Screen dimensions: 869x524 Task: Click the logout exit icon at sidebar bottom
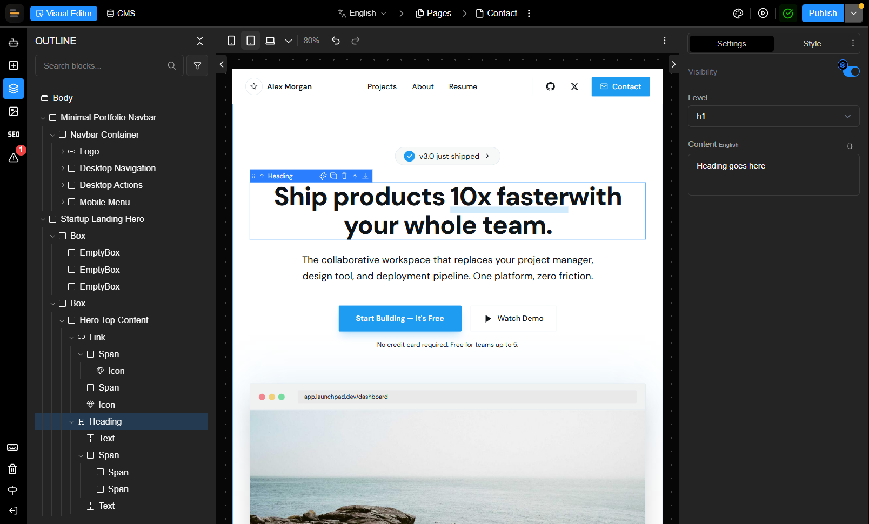point(12,510)
